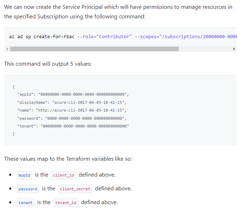Image resolution: width=250 pixels, height=214 pixels.
Task: Click the --scopes subscriptions argument in the command
Action: [186, 37]
